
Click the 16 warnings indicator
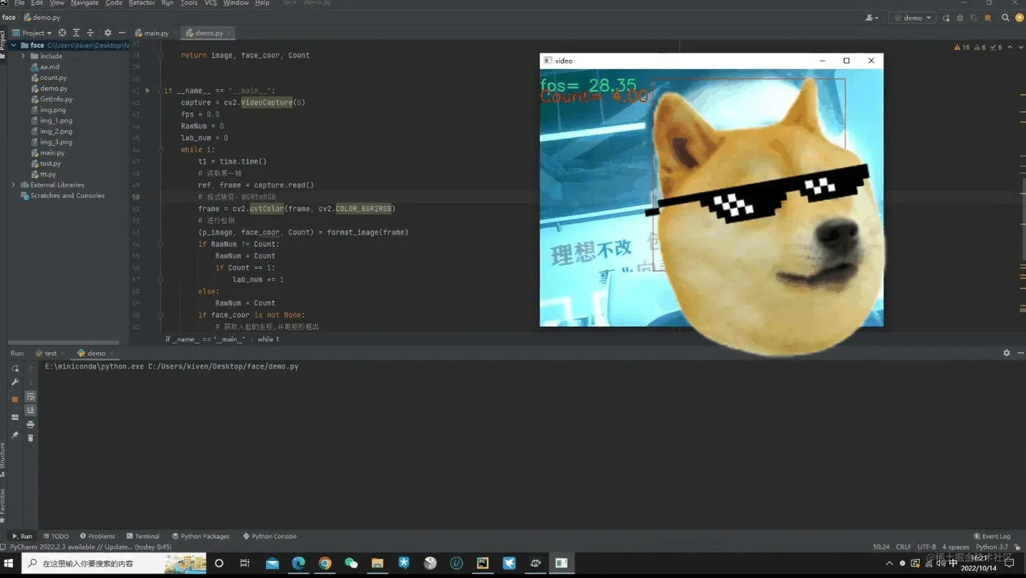962,47
